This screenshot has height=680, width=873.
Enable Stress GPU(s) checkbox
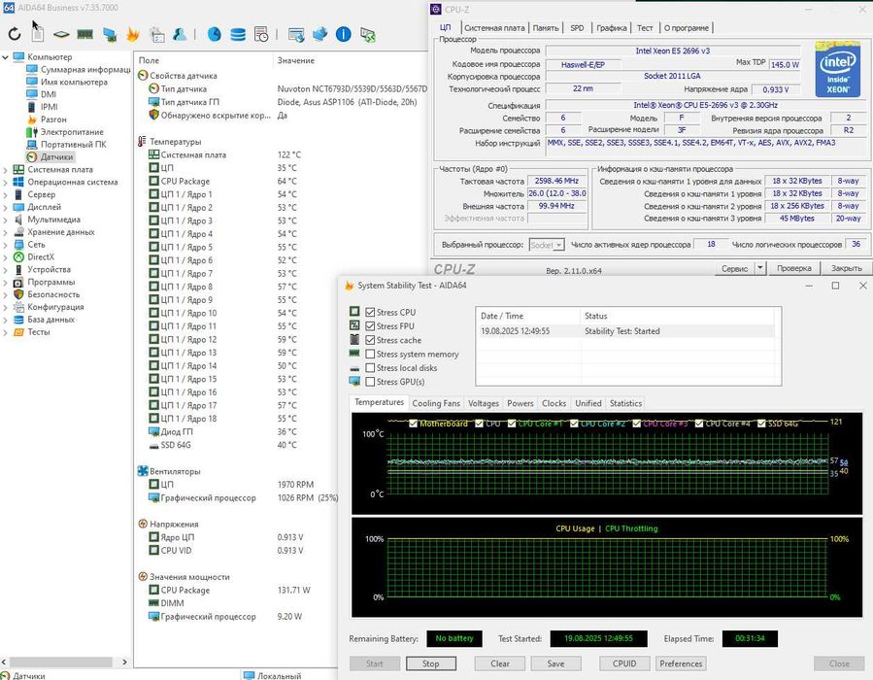370,382
